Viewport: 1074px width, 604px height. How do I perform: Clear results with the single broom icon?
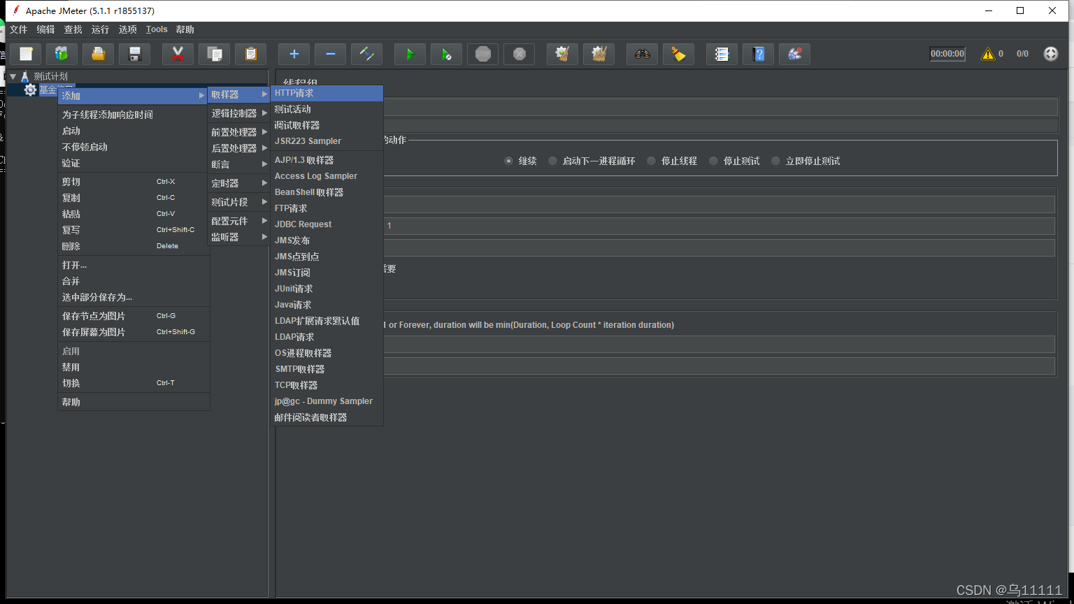[563, 54]
